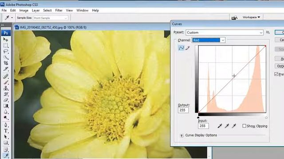Open the Go to Bridge icon
This screenshot has width=284, height=159.
coord(234,18)
